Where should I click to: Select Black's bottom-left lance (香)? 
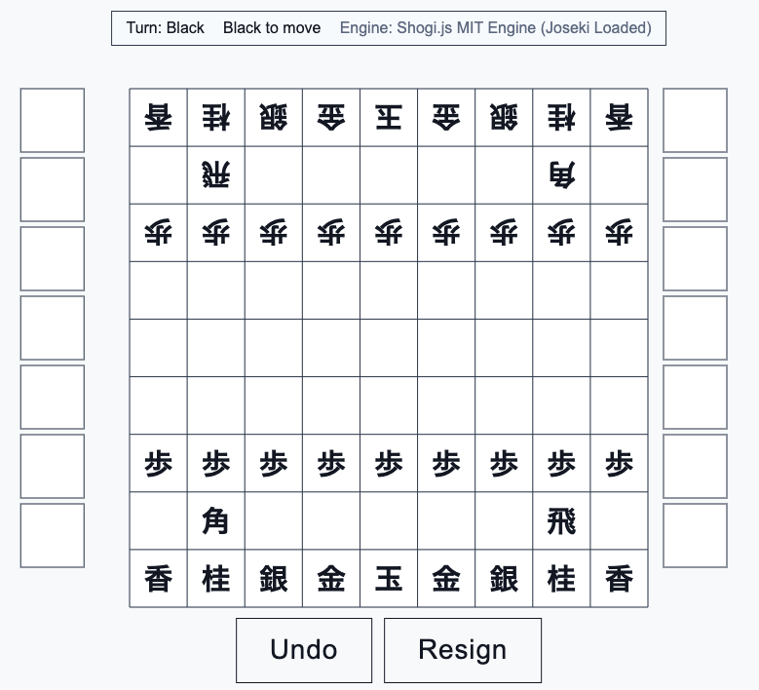click(x=158, y=579)
